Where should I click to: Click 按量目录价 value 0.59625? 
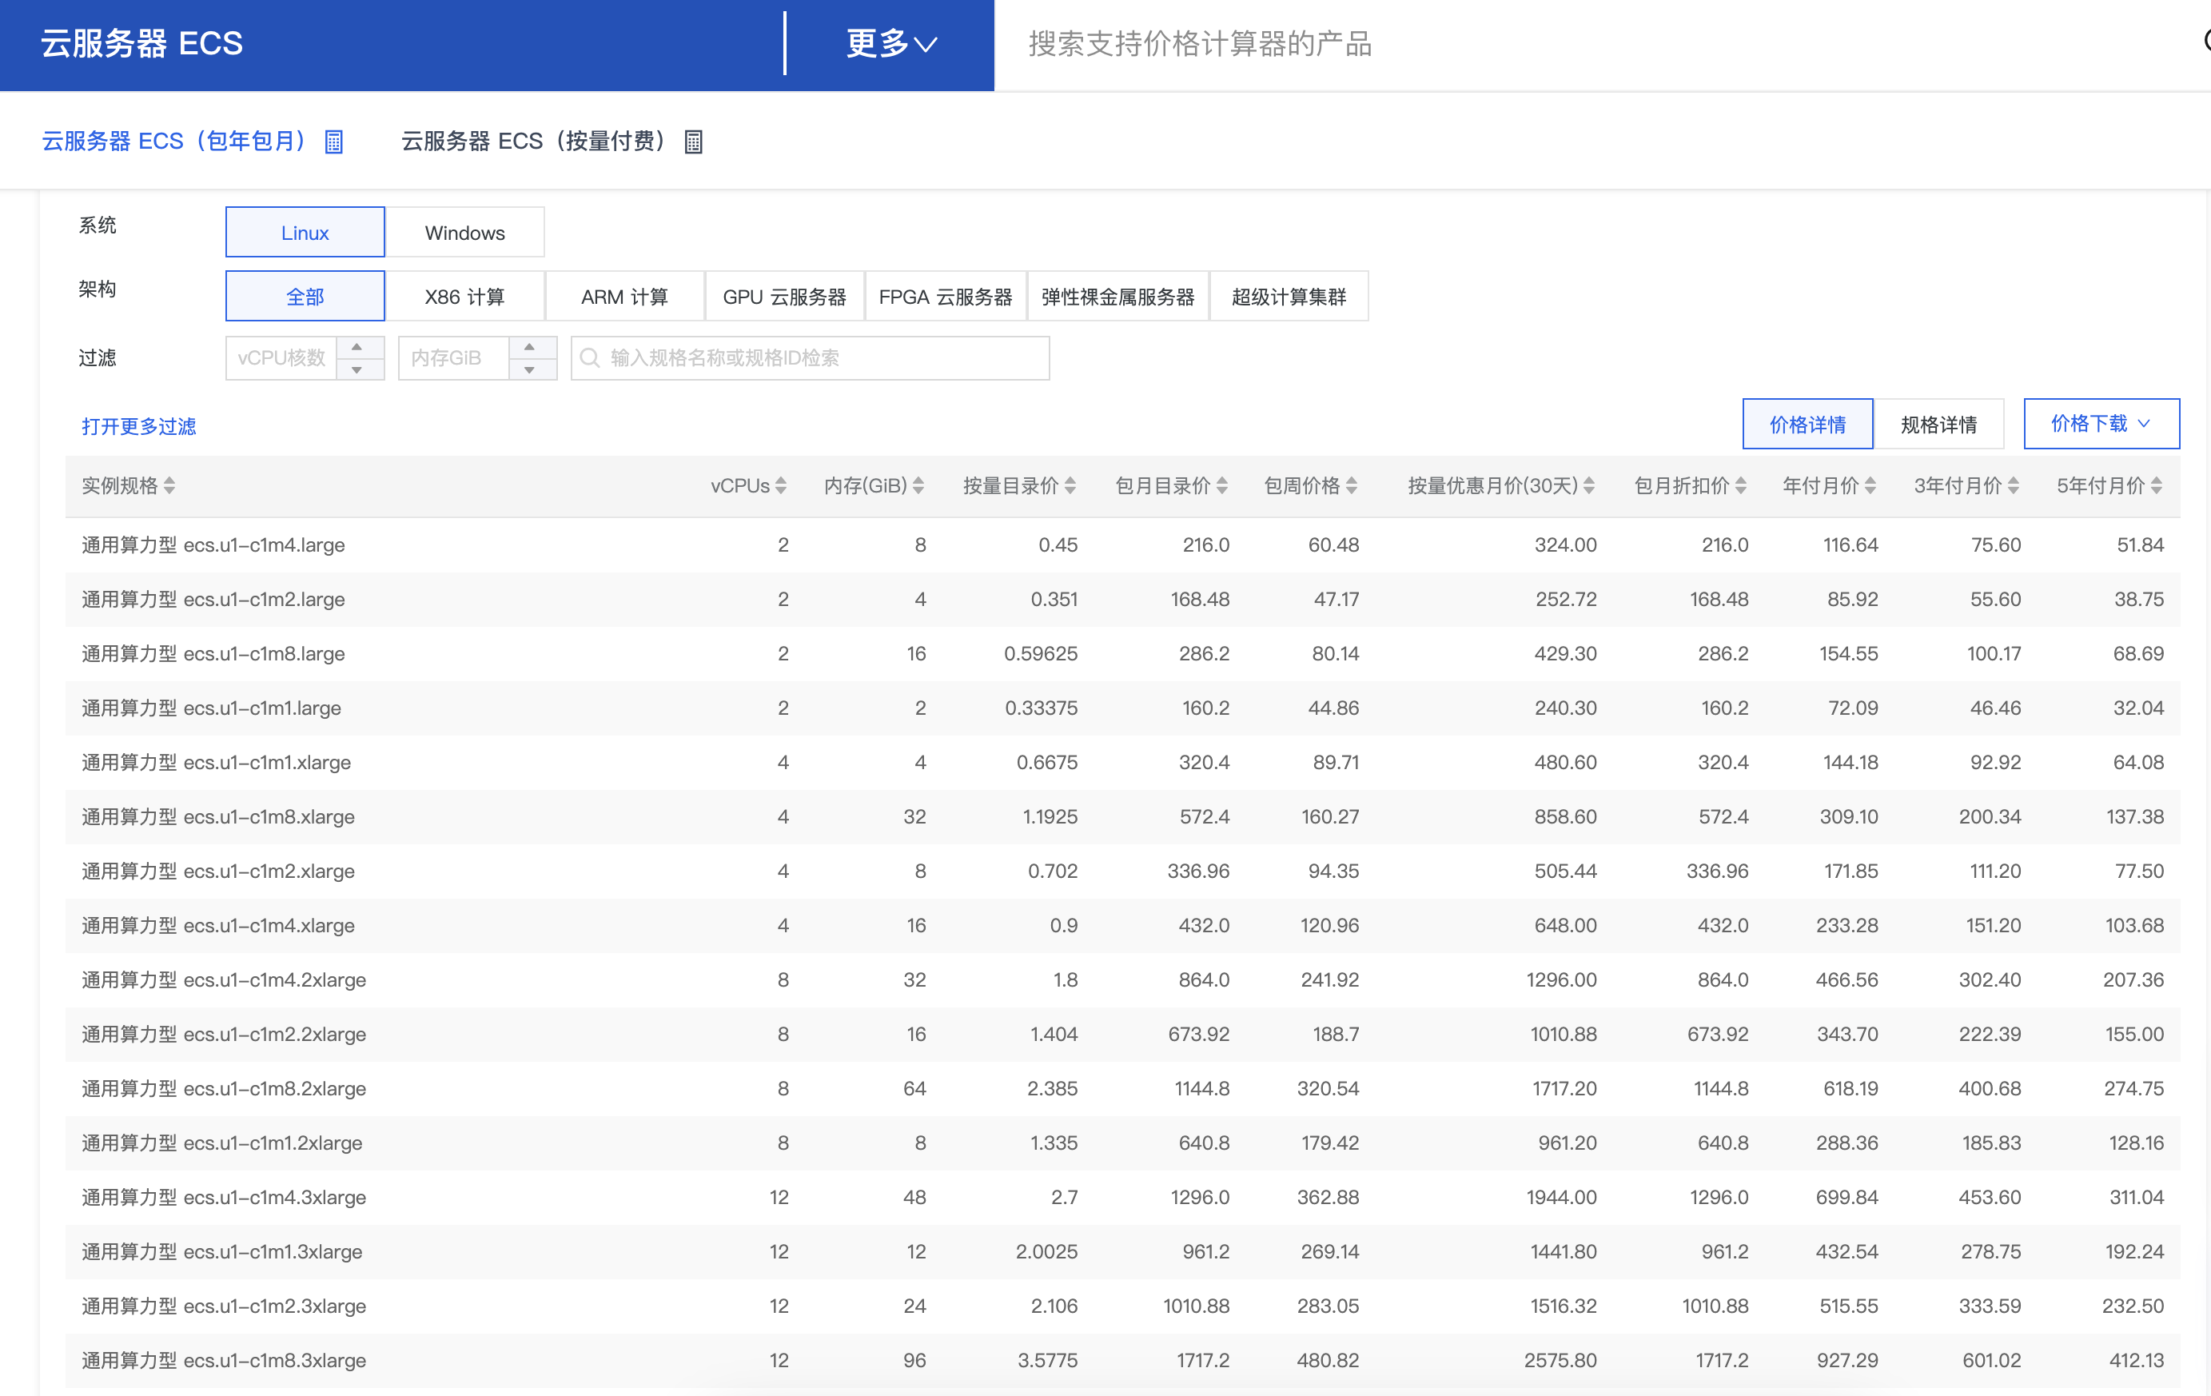click(1040, 653)
